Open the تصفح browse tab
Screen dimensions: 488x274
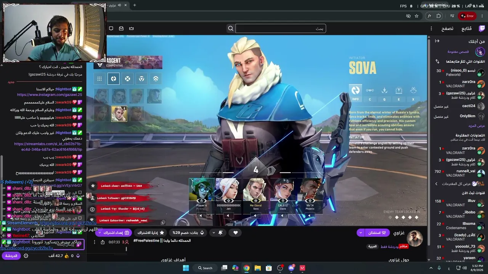click(x=448, y=29)
